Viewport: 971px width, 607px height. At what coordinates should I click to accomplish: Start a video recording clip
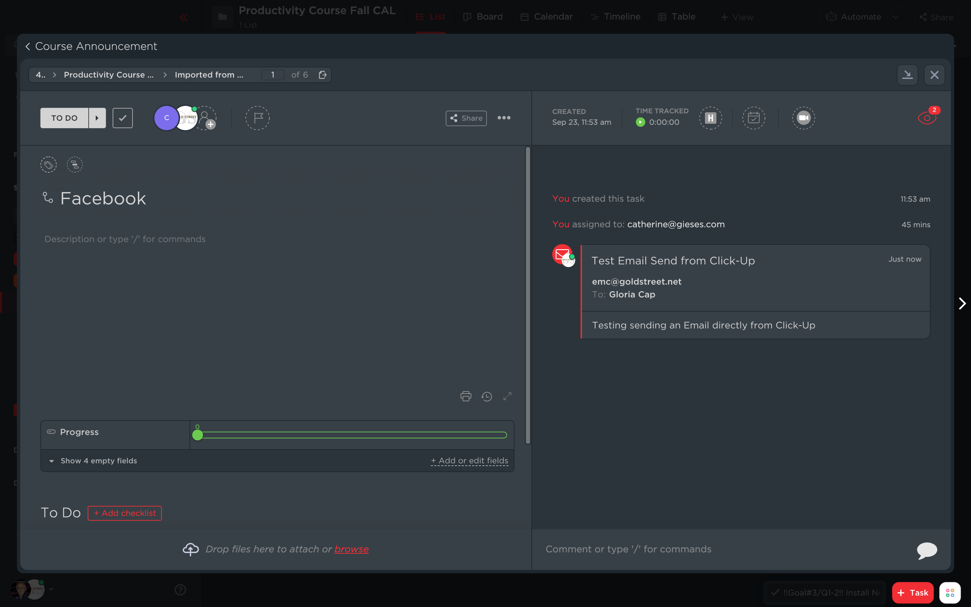coord(803,118)
